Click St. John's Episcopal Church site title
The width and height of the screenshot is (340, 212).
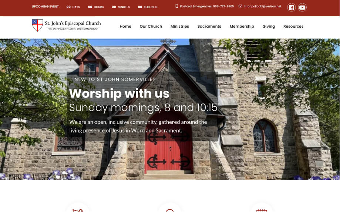(x=73, y=23)
